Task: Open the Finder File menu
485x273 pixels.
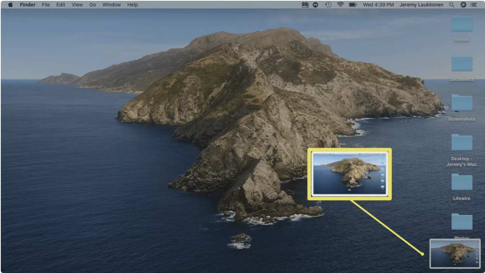Action: click(45, 5)
